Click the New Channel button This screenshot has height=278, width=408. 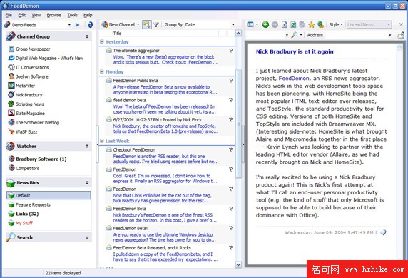click(x=118, y=25)
